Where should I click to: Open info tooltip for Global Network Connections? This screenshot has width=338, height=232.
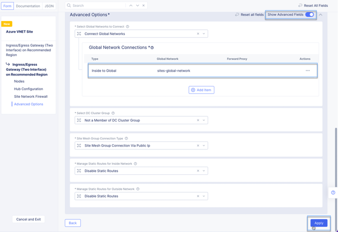152,48
